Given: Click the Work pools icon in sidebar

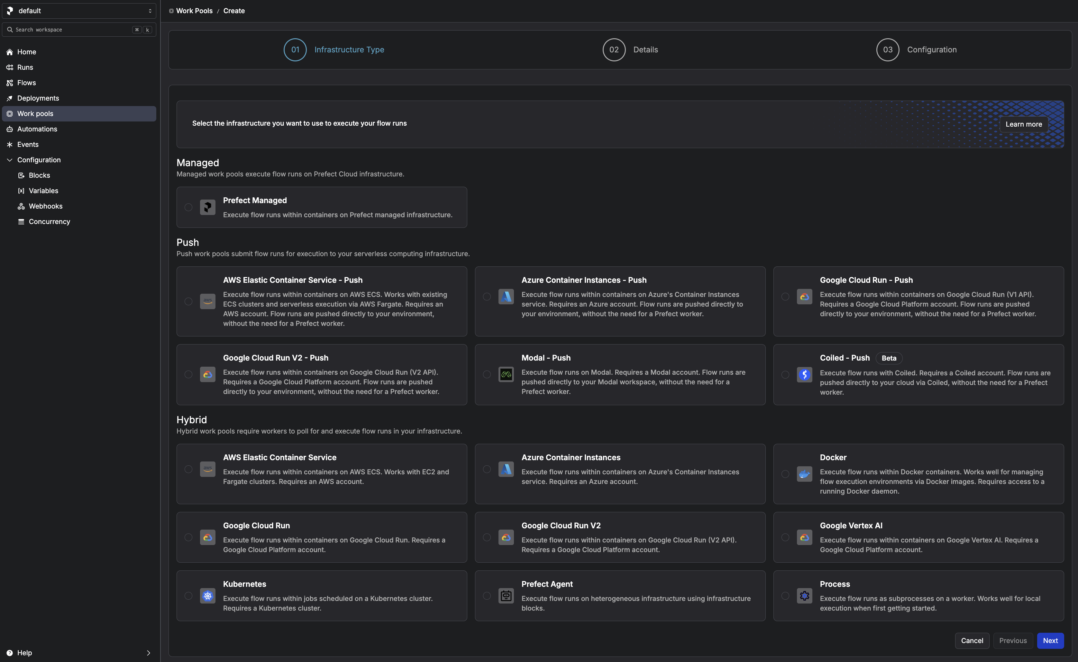Looking at the screenshot, I should (10, 113).
